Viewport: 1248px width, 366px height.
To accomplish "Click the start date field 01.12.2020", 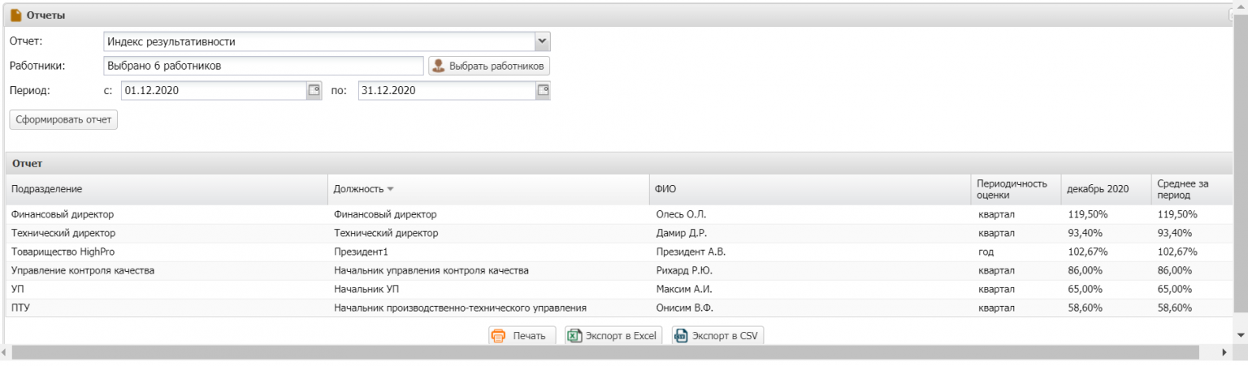I will (x=214, y=91).
